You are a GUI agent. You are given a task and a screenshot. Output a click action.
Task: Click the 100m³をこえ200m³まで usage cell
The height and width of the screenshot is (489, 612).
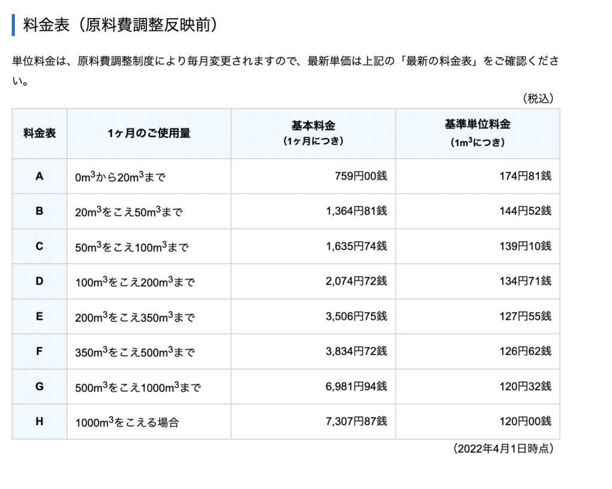(135, 282)
